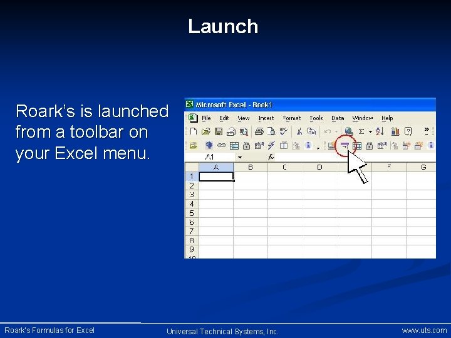Click the Sort Ascending A-Z icon
This screenshot has width=451, height=338.
pyautogui.click(x=380, y=131)
